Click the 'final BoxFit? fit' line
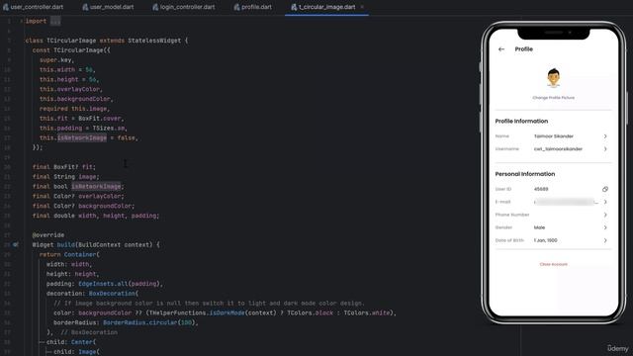 pos(64,167)
